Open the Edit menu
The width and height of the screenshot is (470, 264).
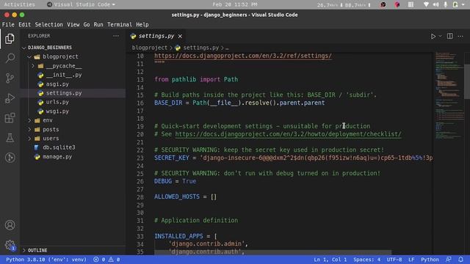[24, 24]
